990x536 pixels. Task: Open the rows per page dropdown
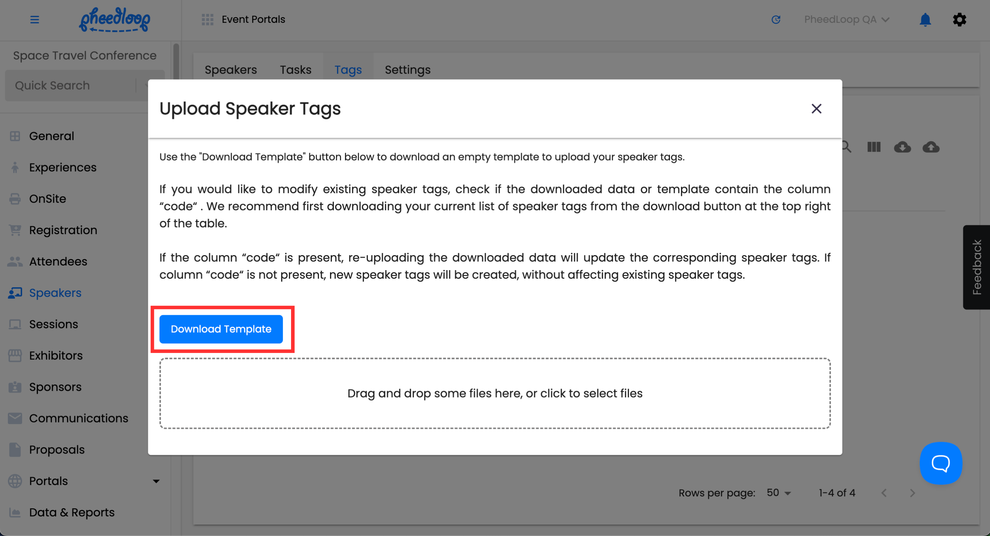pyautogui.click(x=779, y=492)
